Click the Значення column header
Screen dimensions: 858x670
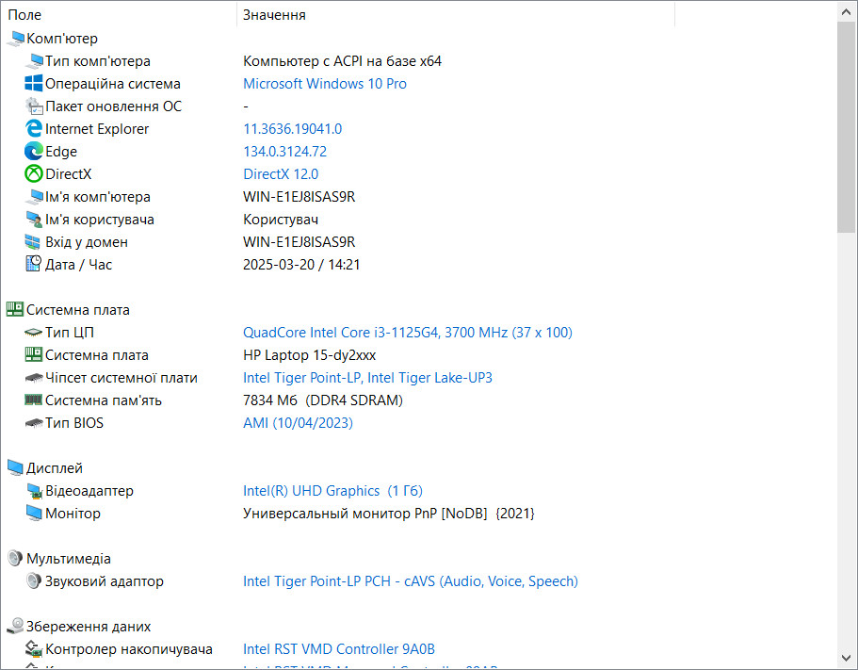(x=456, y=15)
